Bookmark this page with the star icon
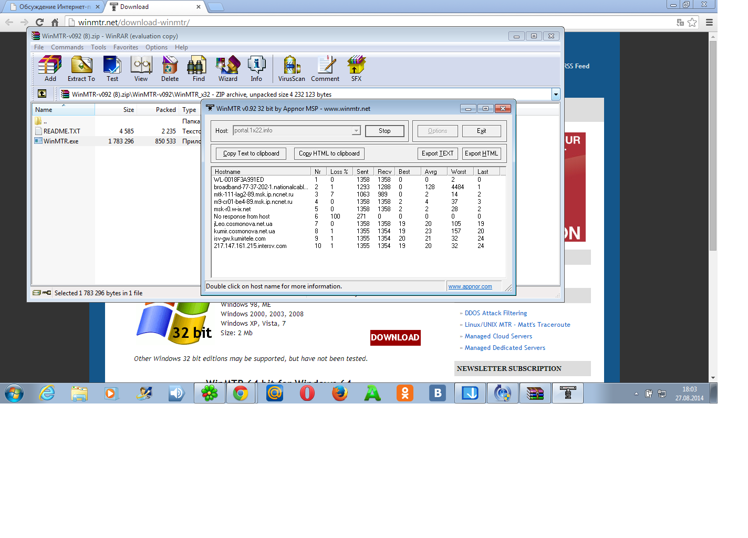The width and height of the screenshot is (748, 538). point(692,22)
